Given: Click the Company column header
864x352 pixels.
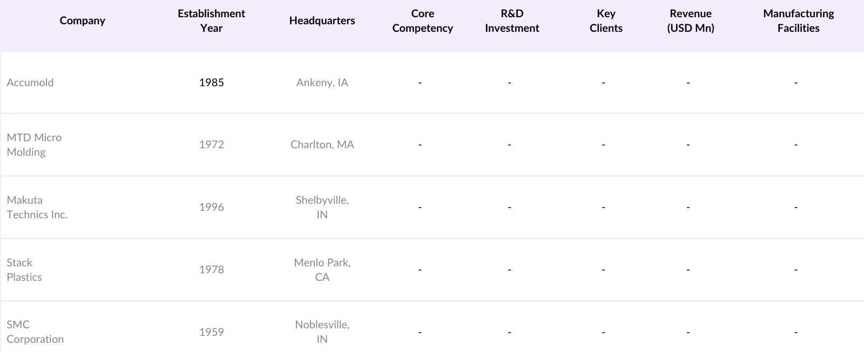Looking at the screenshot, I should (82, 20).
